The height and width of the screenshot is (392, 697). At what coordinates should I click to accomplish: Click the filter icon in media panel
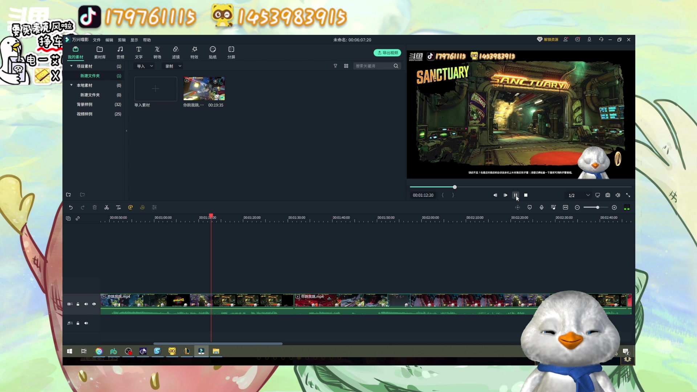pos(335,66)
